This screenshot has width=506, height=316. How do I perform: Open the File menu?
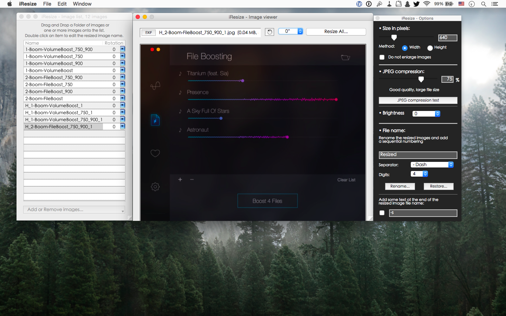click(47, 4)
